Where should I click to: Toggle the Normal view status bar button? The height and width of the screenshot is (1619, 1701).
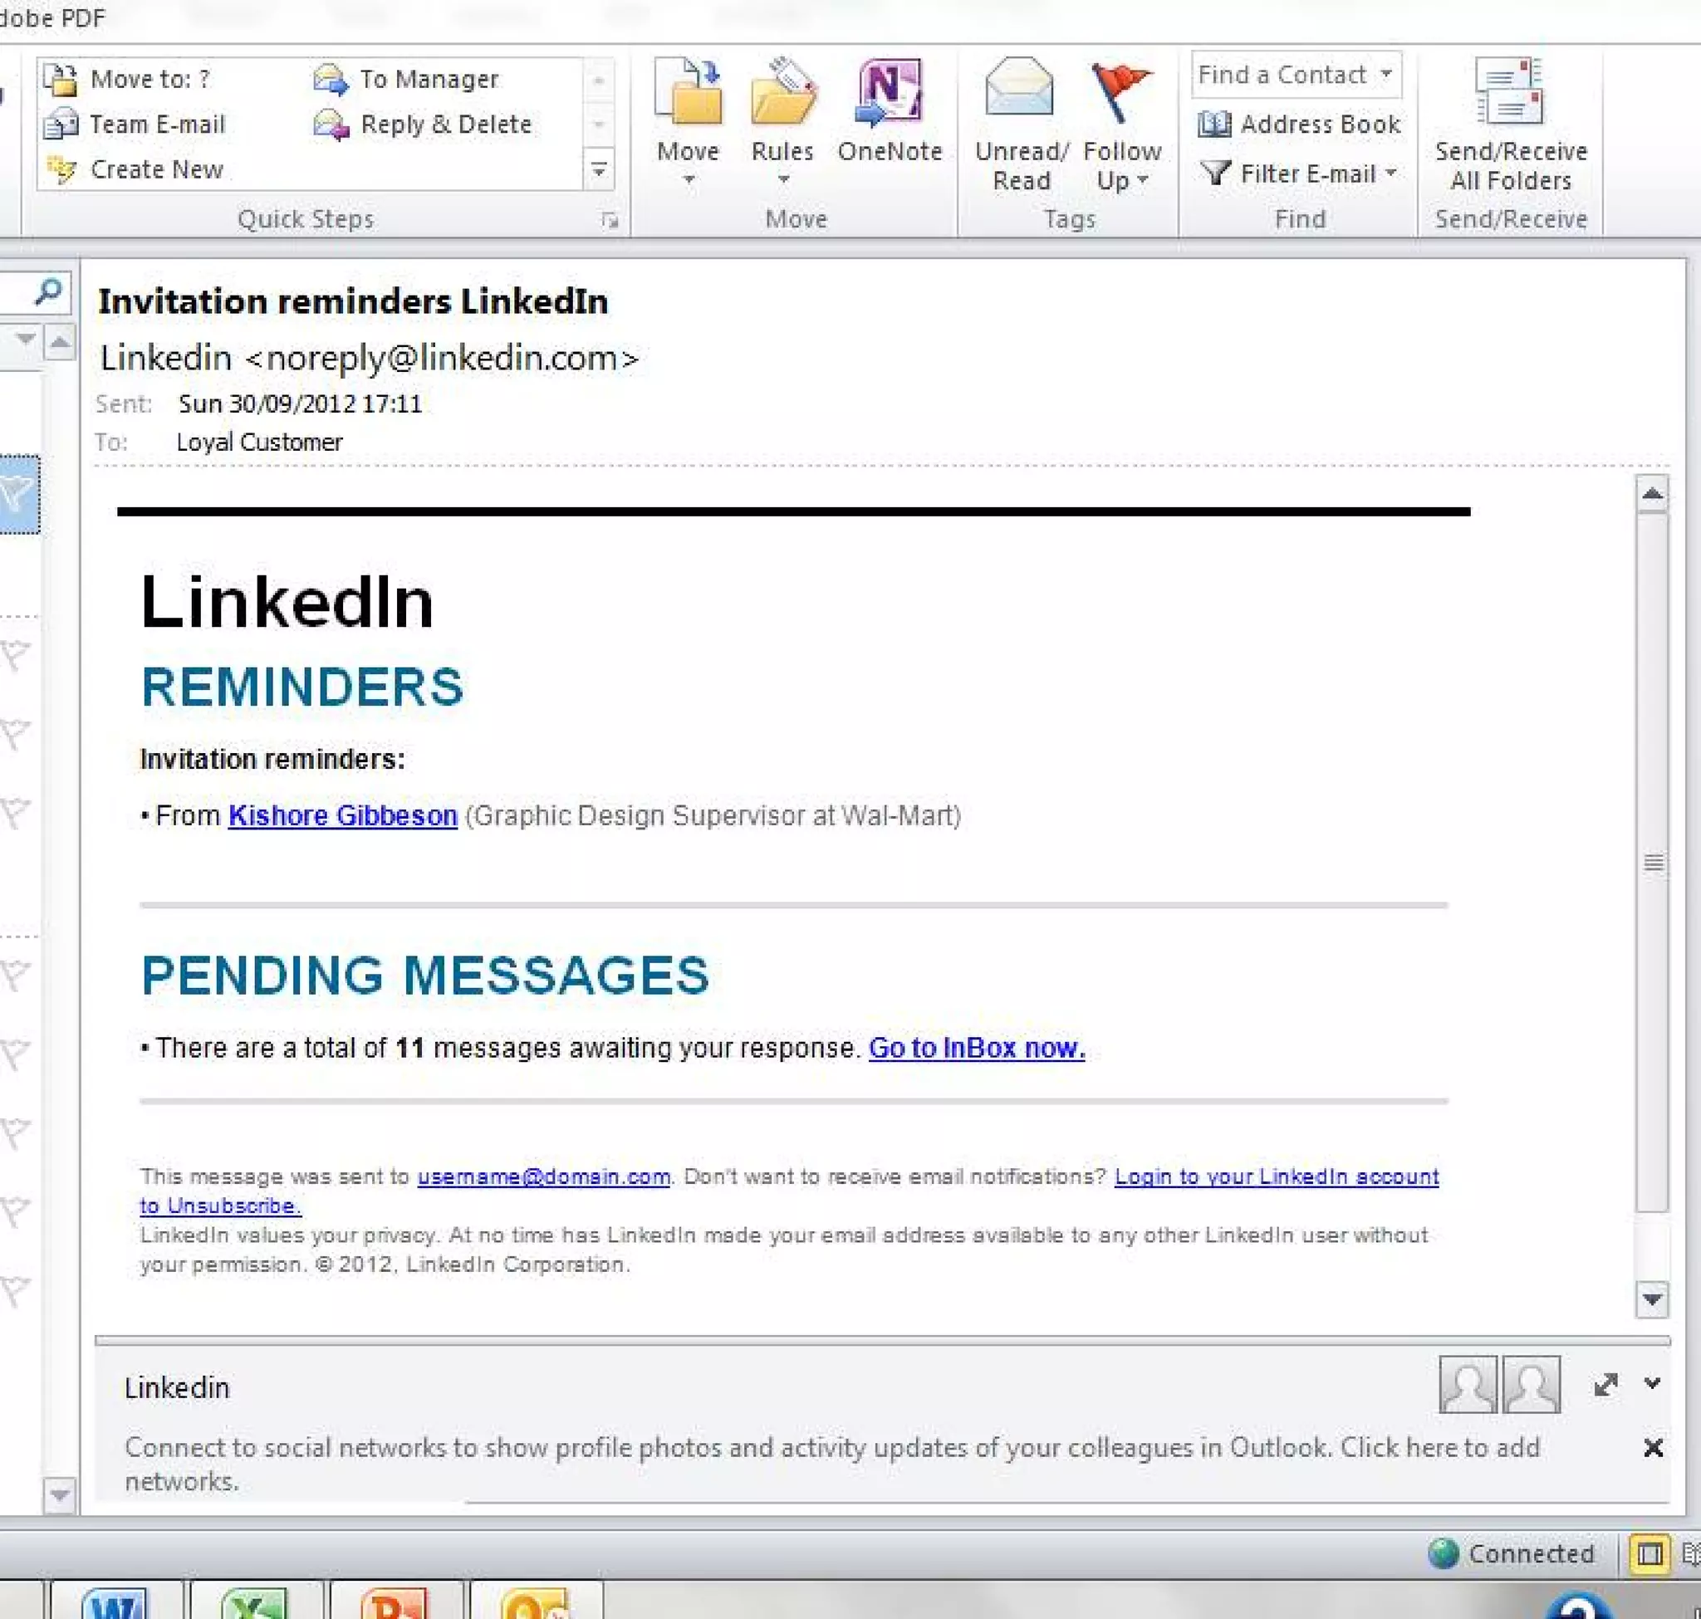click(1650, 1553)
